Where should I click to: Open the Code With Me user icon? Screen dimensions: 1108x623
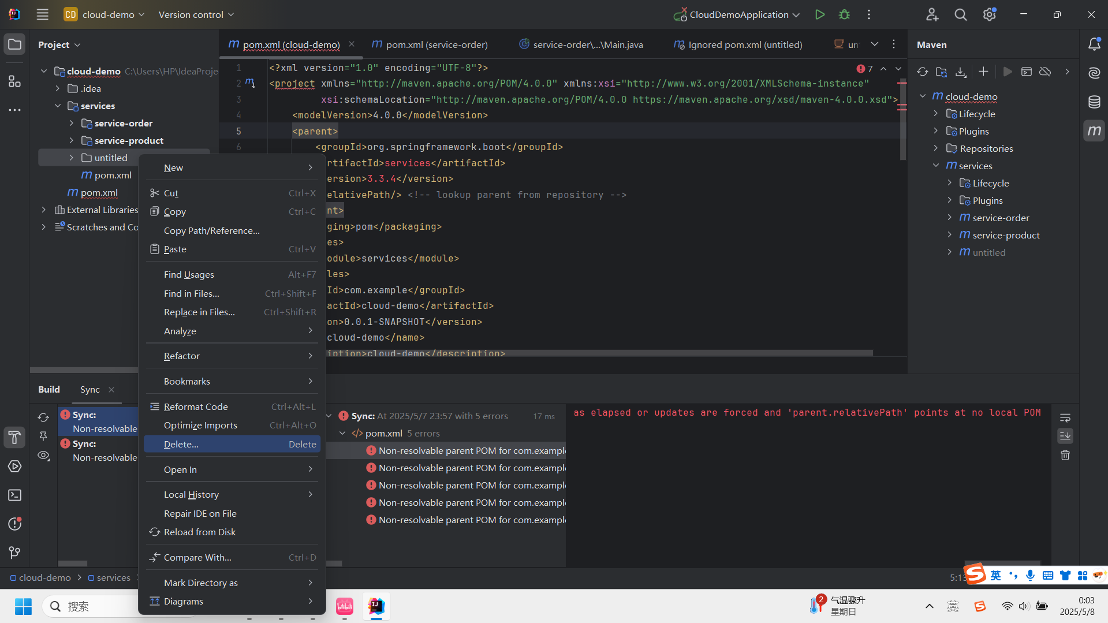[932, 14]
